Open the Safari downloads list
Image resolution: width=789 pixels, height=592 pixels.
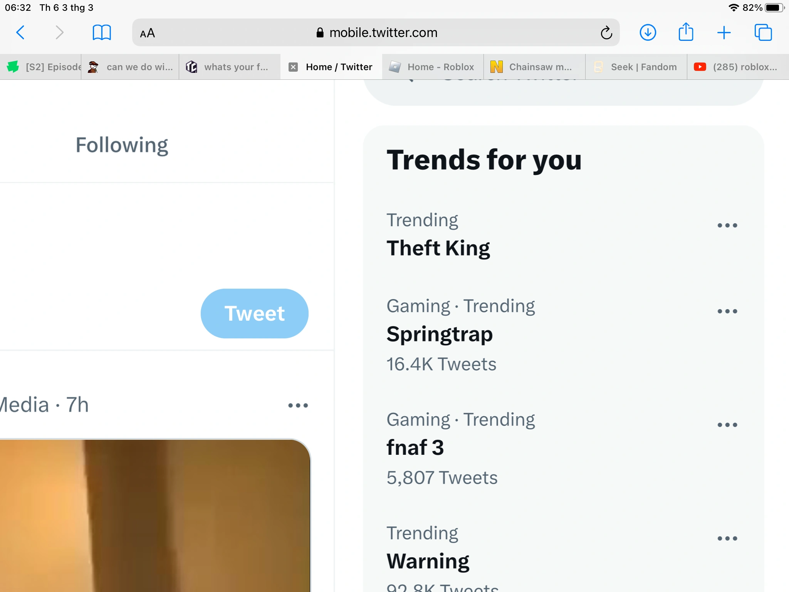coord(648,32)
